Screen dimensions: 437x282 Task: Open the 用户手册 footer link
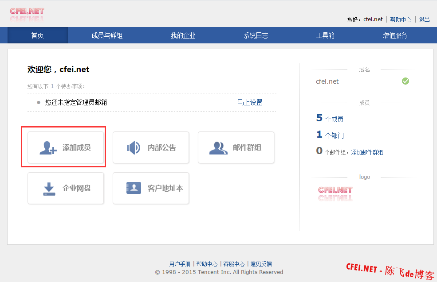coord(180,264)
